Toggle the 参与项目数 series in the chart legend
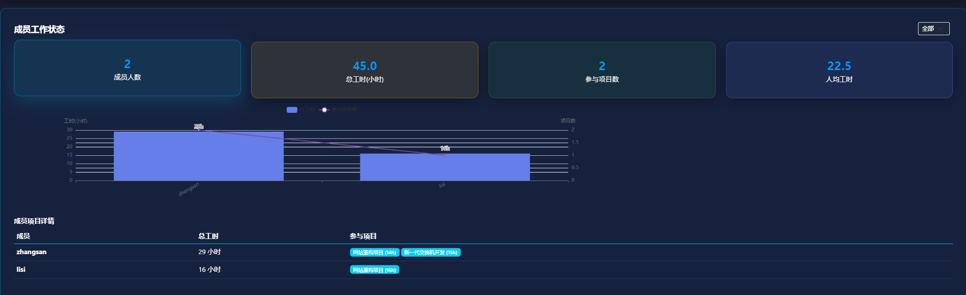The image size is (966, 295). 339,109
